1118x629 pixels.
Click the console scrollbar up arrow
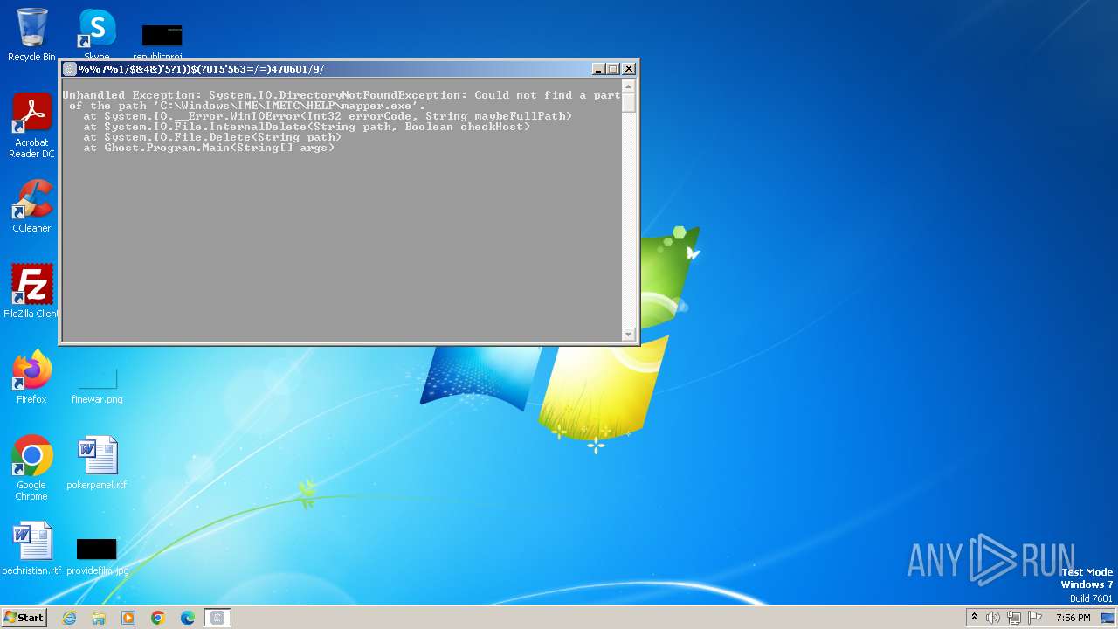pos(628,87)
